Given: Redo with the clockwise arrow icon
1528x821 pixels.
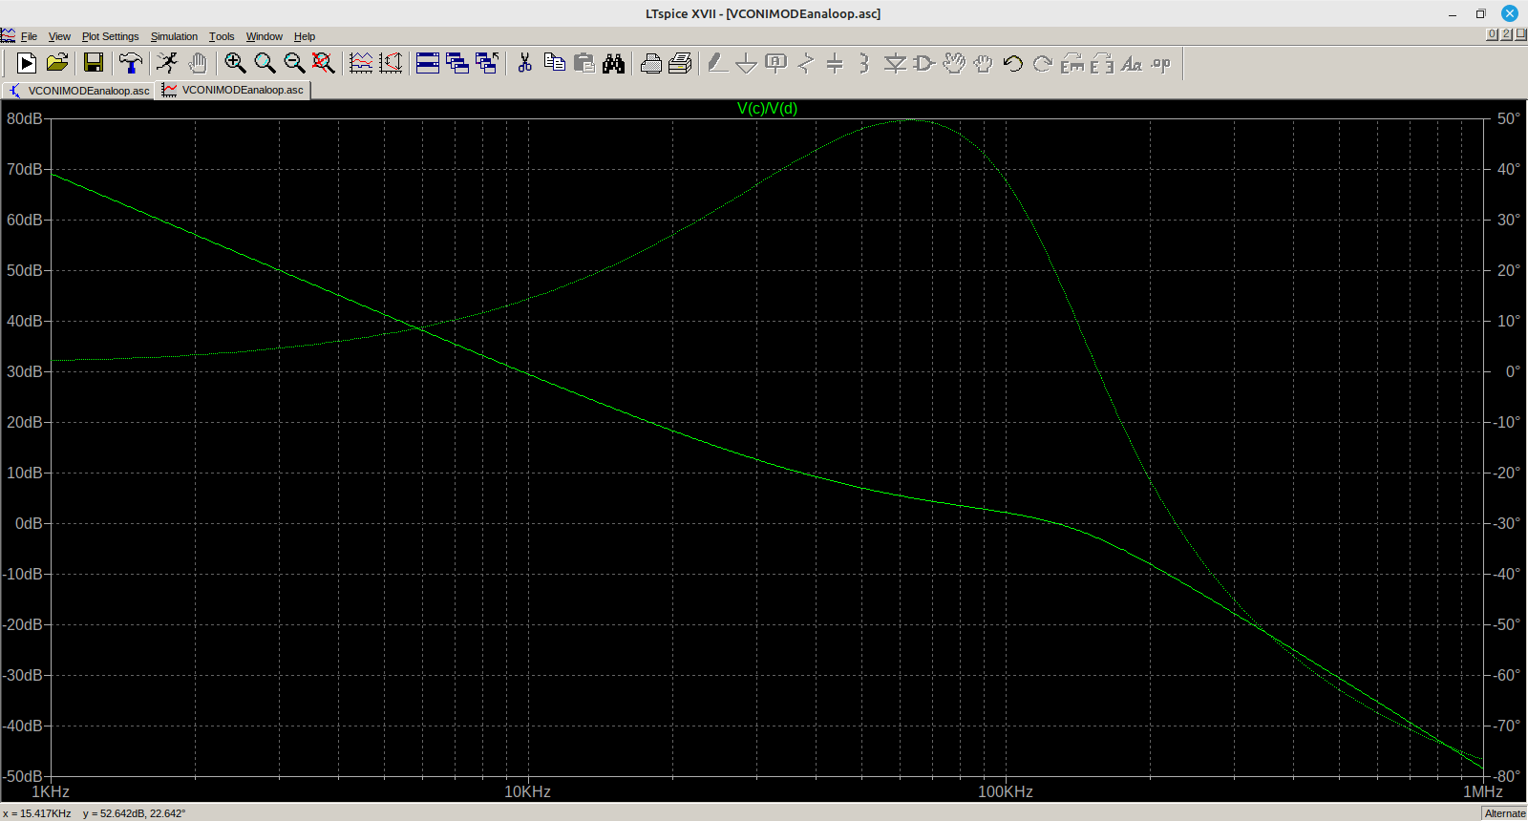Looking at the screenshot, I should click(x=1043, y=63).
